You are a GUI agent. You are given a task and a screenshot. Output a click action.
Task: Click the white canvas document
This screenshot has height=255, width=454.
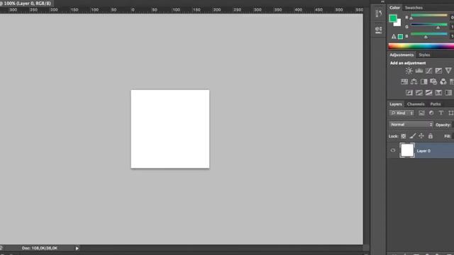pos(170,129)
